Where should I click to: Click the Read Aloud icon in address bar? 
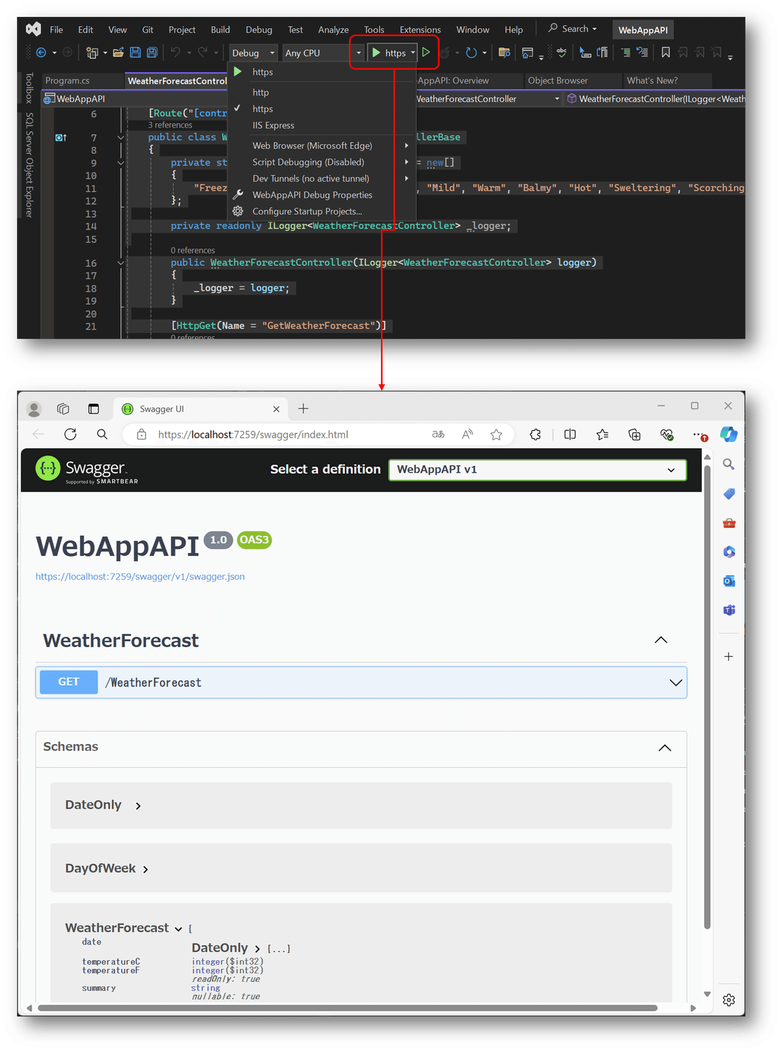(x=467, y=434)
